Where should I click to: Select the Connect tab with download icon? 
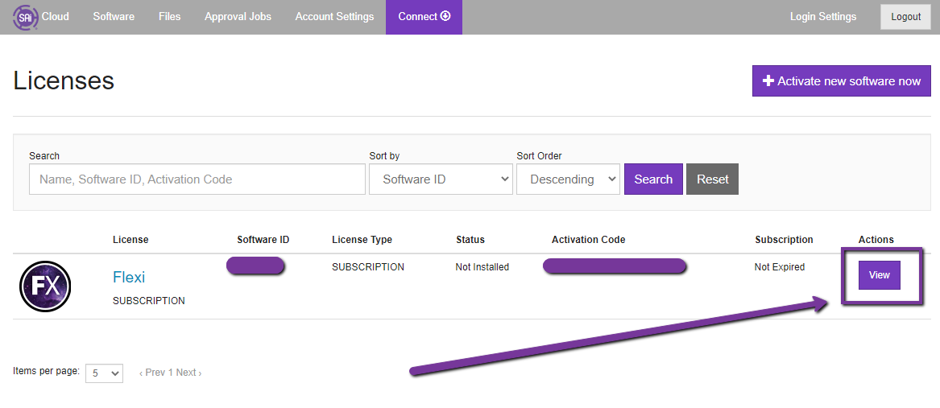(x=424, y=17)
